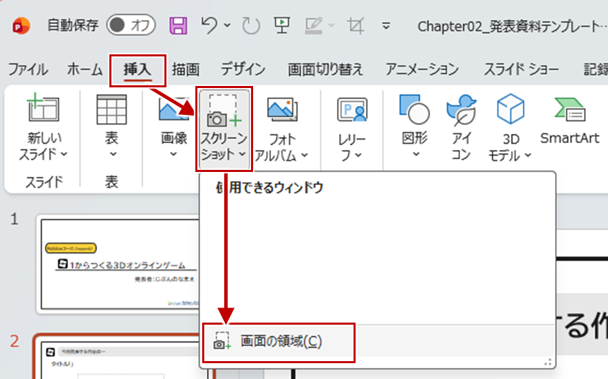Click the 画像 picture icon
The height and width of the screenshot is (379, 608).
click(173, 109)
